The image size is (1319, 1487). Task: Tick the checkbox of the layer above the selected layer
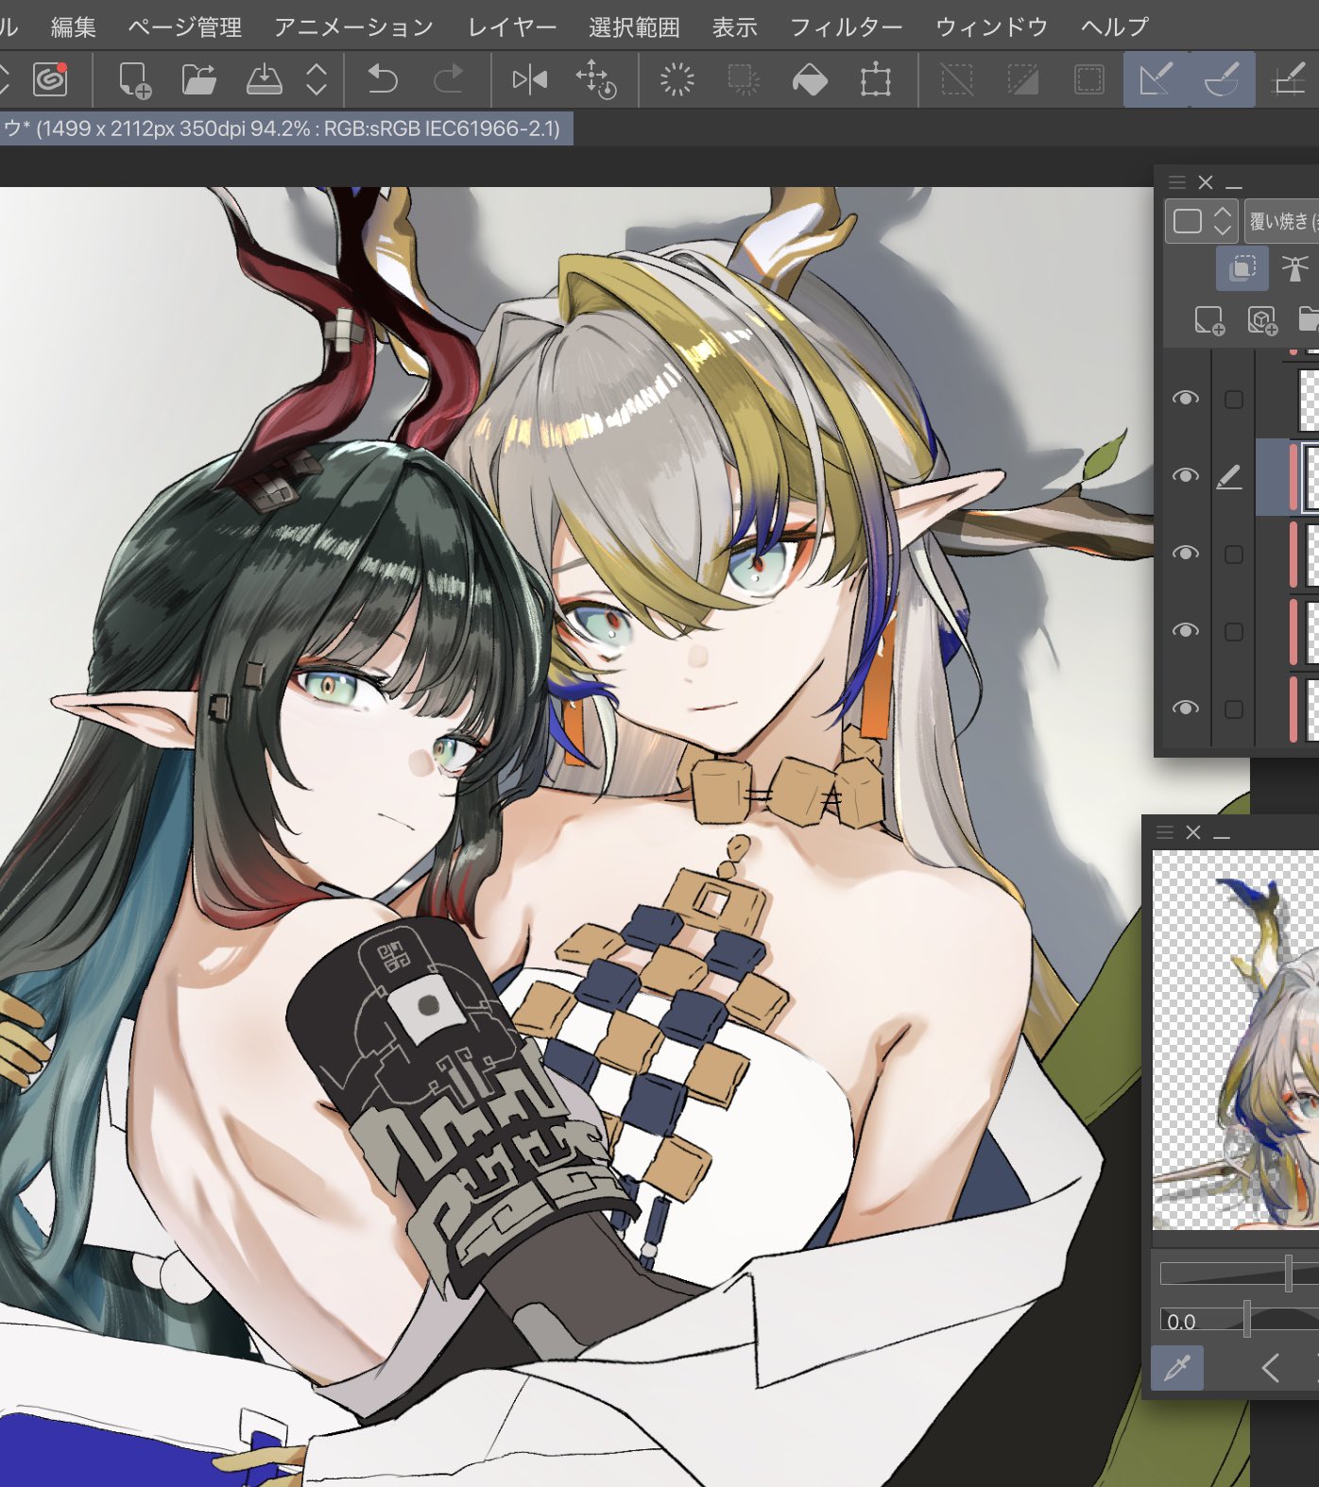click(1233, 400)
